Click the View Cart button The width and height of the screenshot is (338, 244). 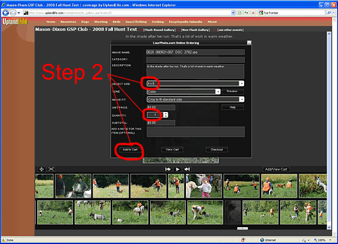tap(172, 150)
